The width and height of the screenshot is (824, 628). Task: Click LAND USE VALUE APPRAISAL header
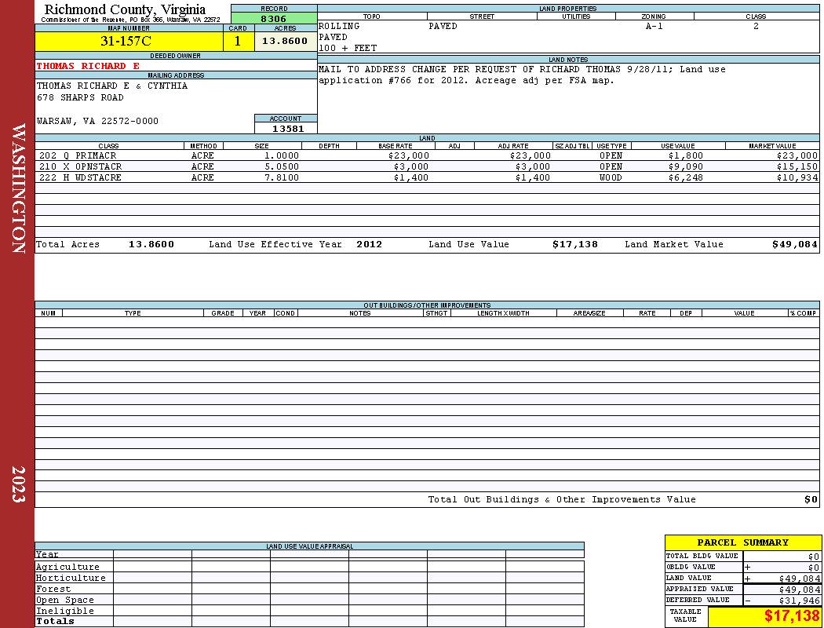point(309,546)
